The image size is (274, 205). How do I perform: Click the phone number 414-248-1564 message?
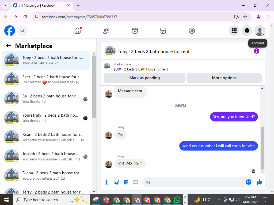click(130, 164)
